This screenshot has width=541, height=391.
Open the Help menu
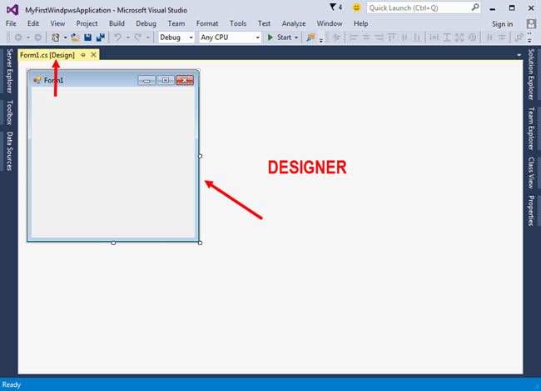click(x=360, y=23)
